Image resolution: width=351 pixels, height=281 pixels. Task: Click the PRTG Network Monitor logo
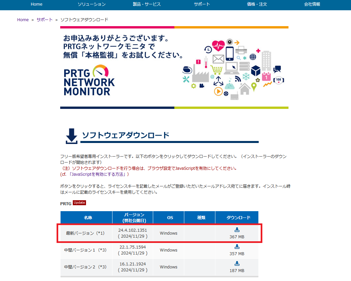(89, 80)
